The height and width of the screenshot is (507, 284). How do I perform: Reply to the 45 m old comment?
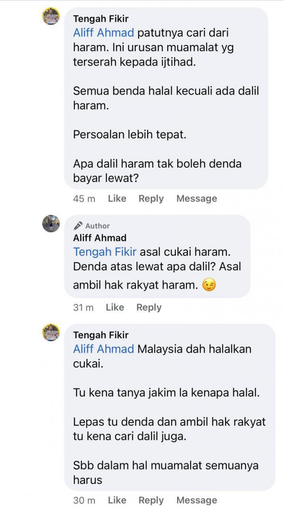tap(151, 198)
